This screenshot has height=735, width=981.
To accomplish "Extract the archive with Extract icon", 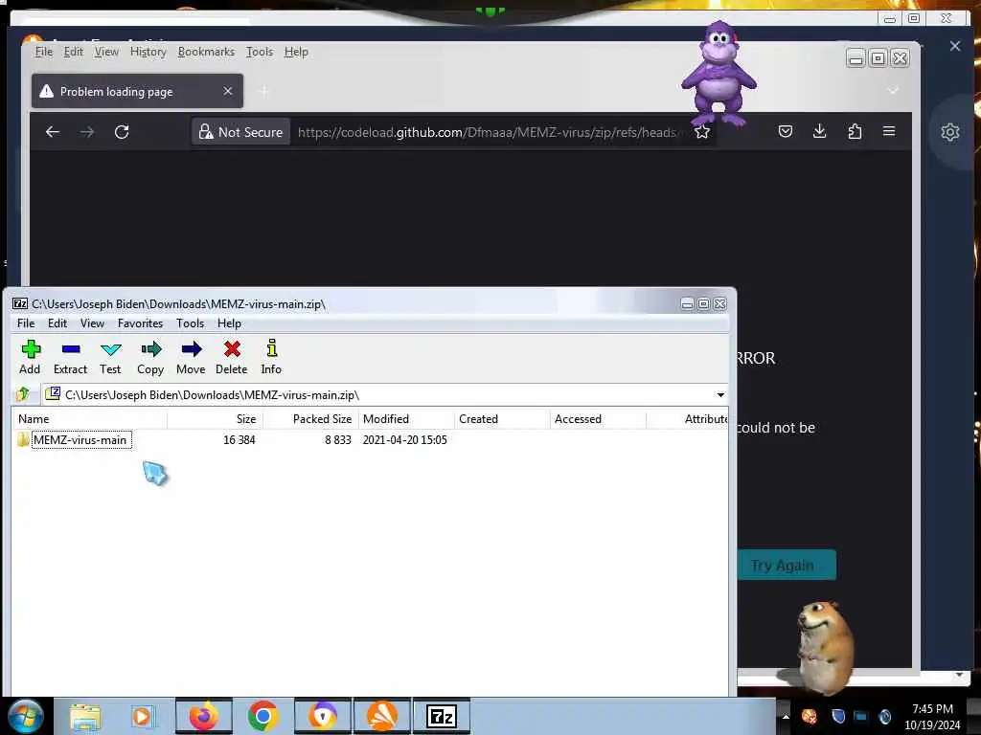I will [70, 357].
